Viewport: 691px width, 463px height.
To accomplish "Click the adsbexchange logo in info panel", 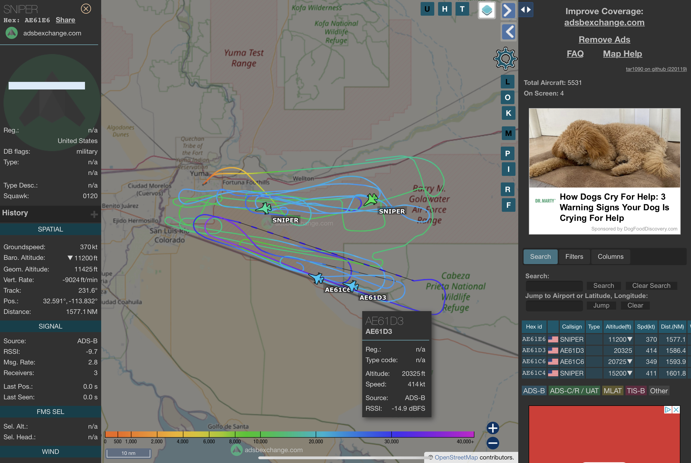I will [12, 33].
